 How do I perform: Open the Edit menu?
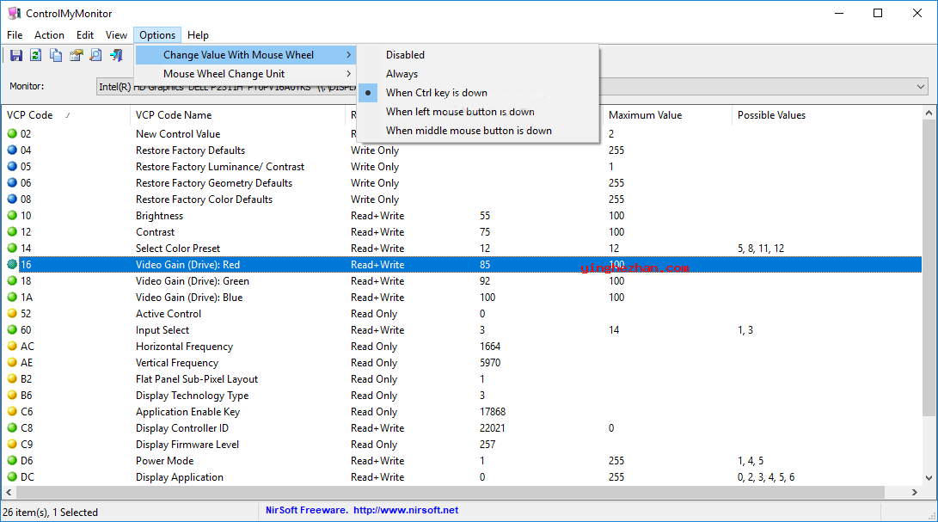pos(85,35)
